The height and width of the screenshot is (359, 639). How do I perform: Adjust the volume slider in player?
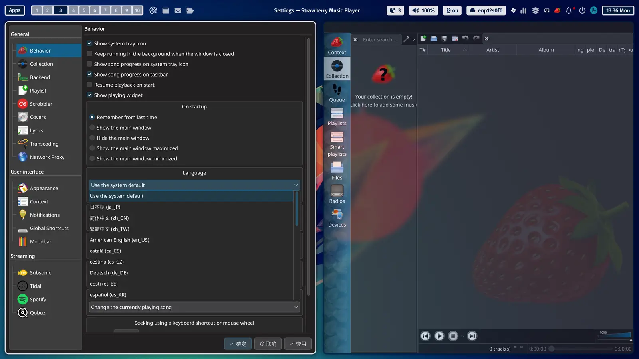coord(615,335)
